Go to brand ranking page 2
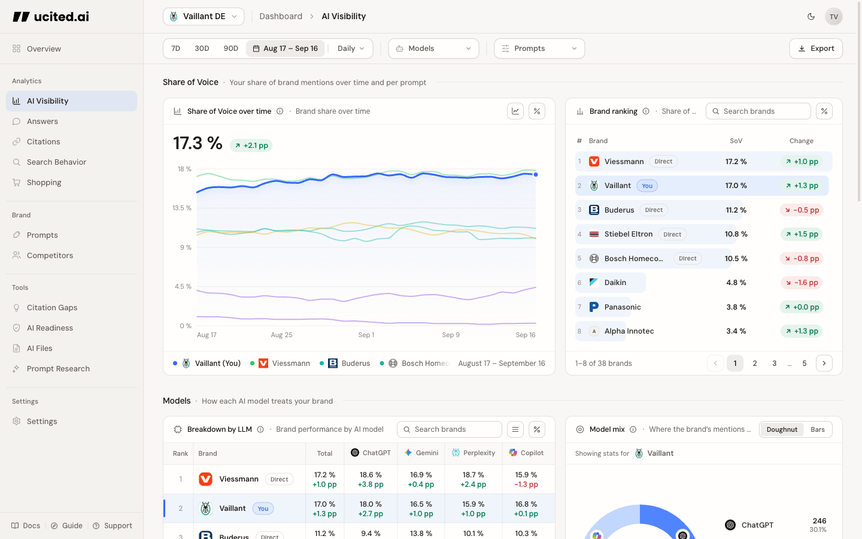The width and height of the screenshot is (862, 539). tap(755, 364)
